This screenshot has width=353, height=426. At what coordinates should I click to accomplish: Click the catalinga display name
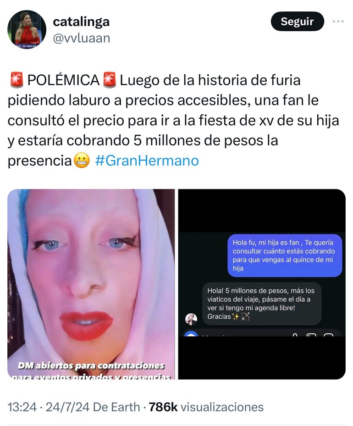[x=81, y=22]
